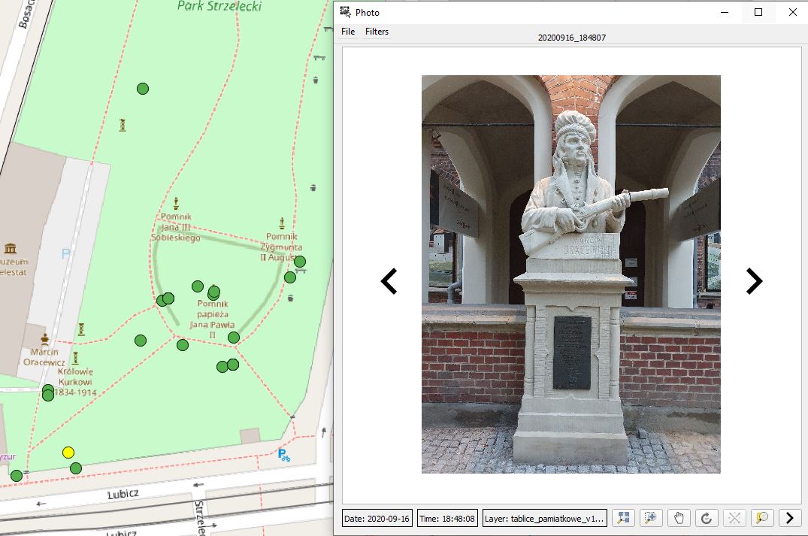Image resolution: width=808 pixels, height=536 pixels.
Task: Go to the next photo
Action: (x=753, y=281)
